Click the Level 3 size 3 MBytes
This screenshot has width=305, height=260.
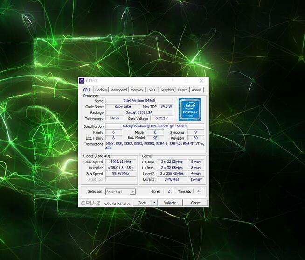pyautogui.click(x=172, y=179)
